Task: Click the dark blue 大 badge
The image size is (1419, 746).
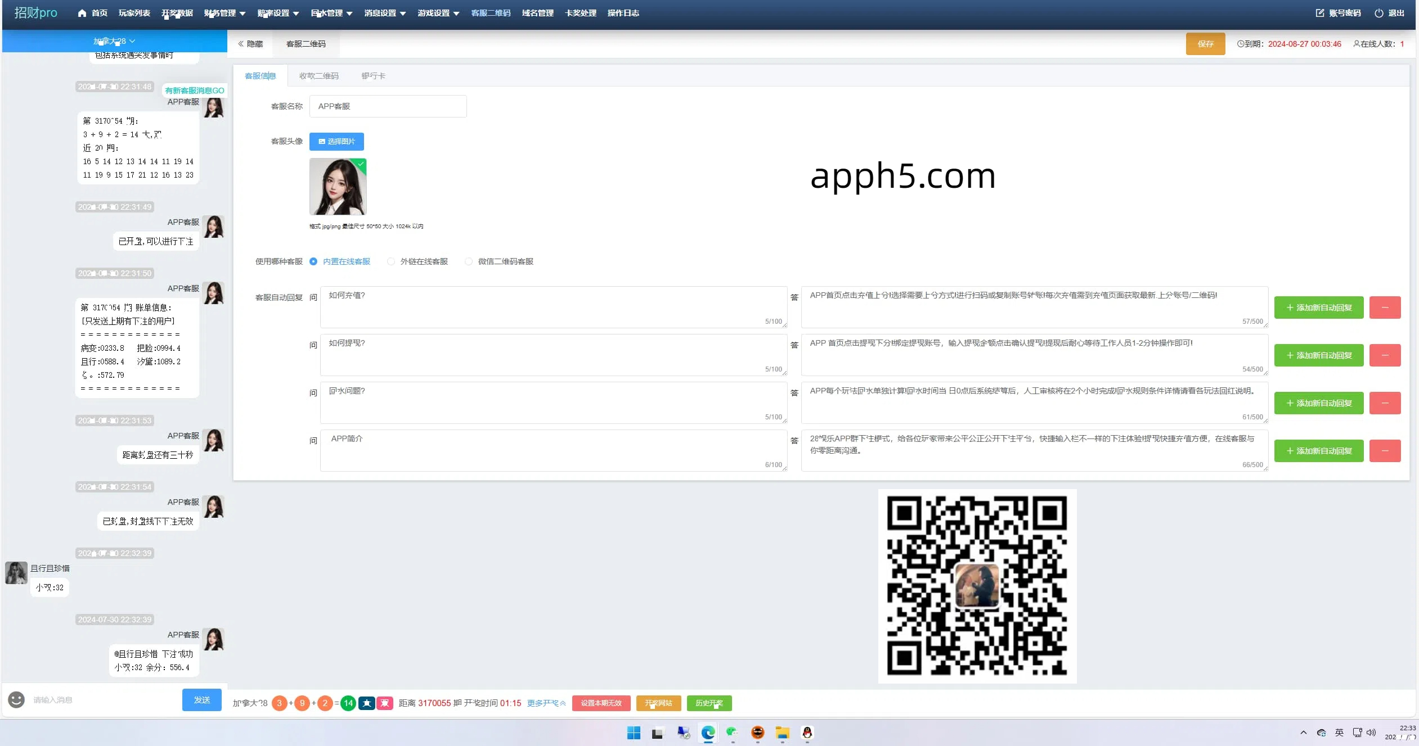Action: coord(367,703)
